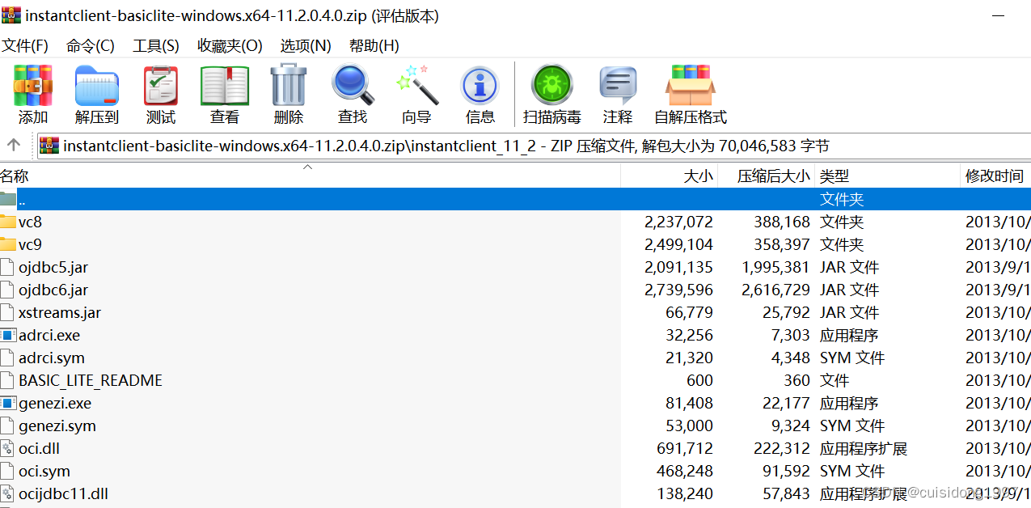Image resolution: width=1031 pixels, height=508 pixels.
Task: Open the 命令(C) menu
Action: point(91,46)
